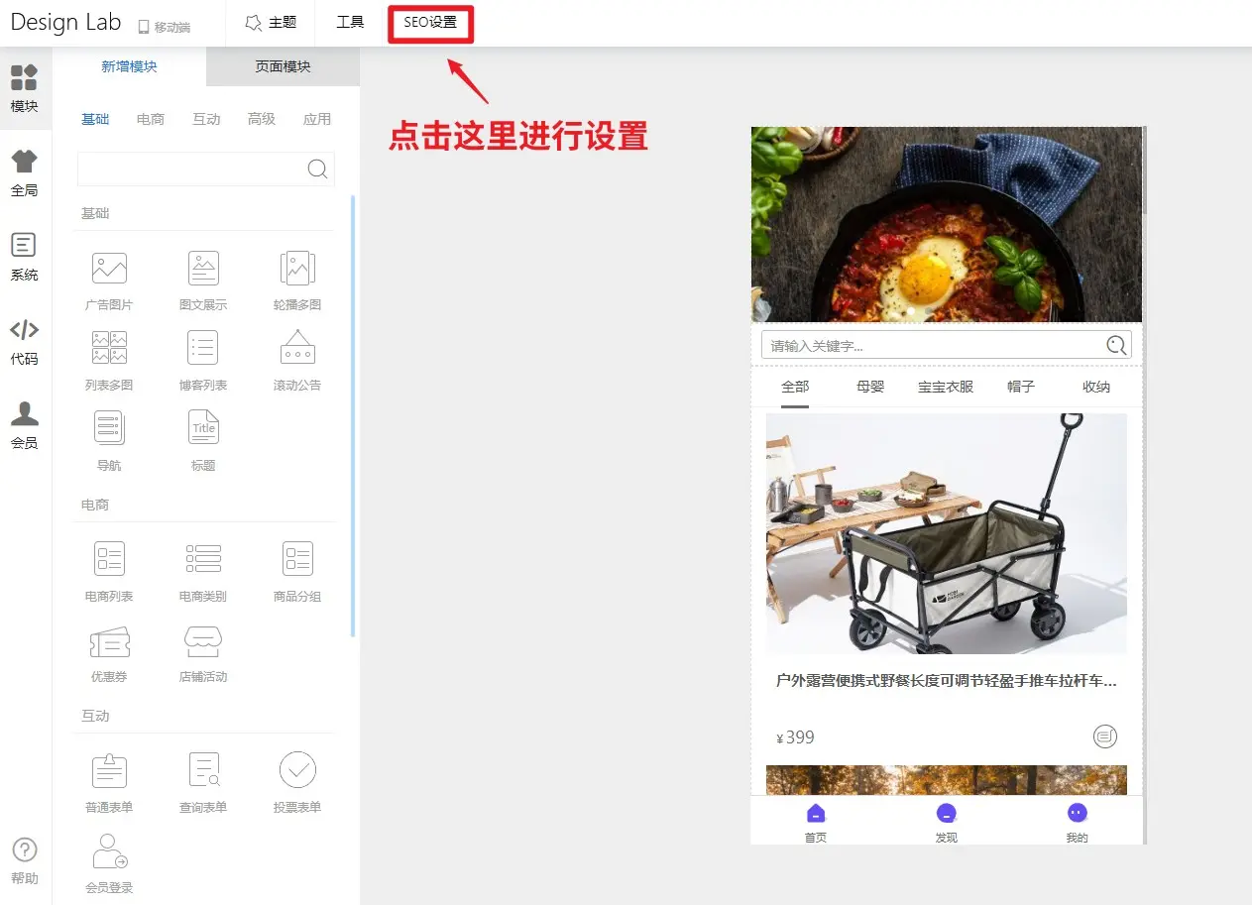1252x905 pixels.
Task: Click the 投票表单 voting form icon
Action: [297, 770]
